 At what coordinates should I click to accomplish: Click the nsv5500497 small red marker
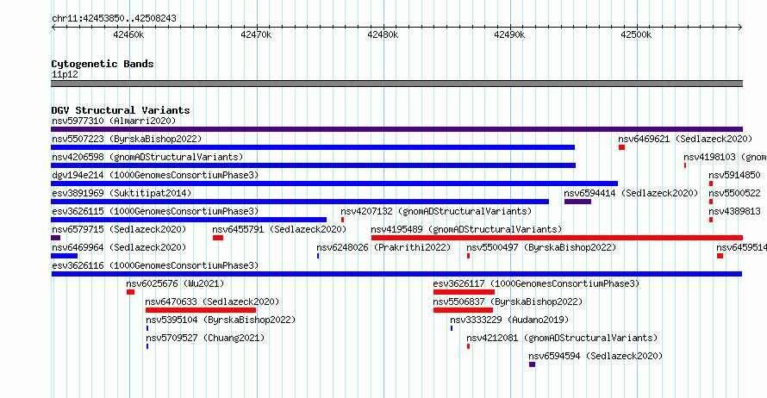[x=468, y=256]
